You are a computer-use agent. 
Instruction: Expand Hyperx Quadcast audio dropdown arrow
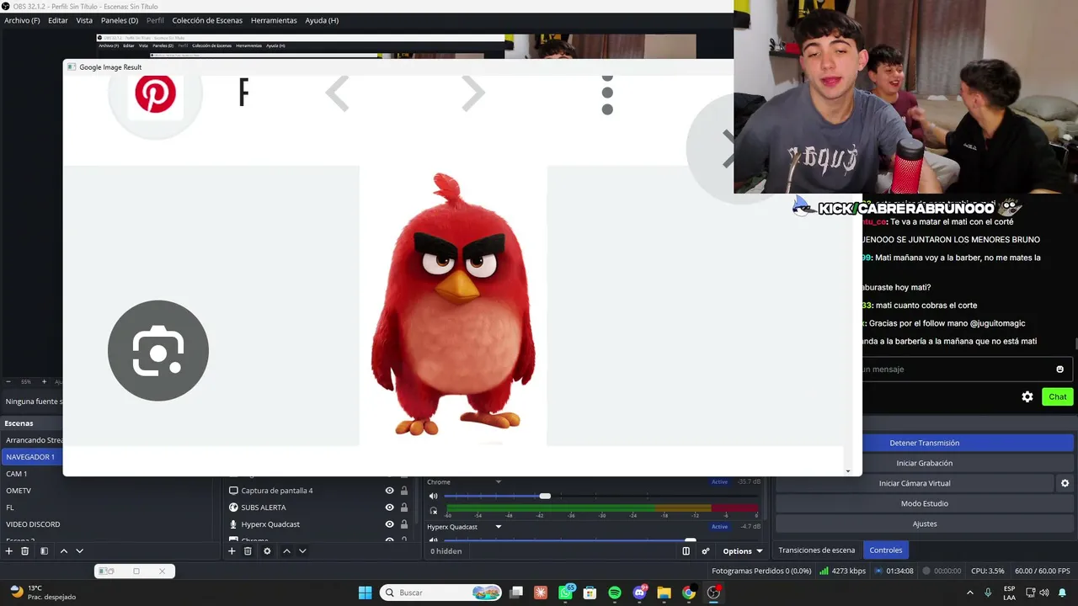498,527
